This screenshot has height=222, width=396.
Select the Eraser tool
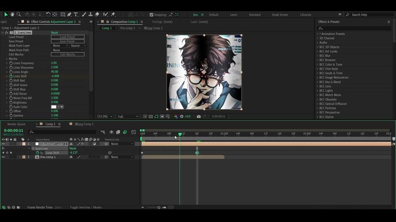[x=97, y=15]
